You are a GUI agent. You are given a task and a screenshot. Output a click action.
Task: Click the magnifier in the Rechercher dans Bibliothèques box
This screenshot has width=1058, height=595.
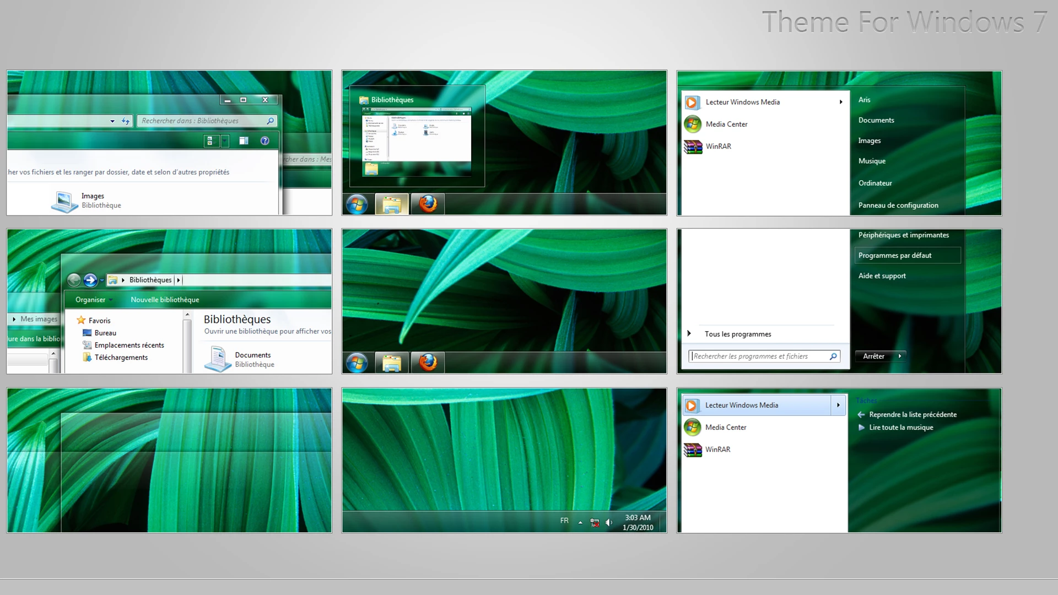coord(270,121)
